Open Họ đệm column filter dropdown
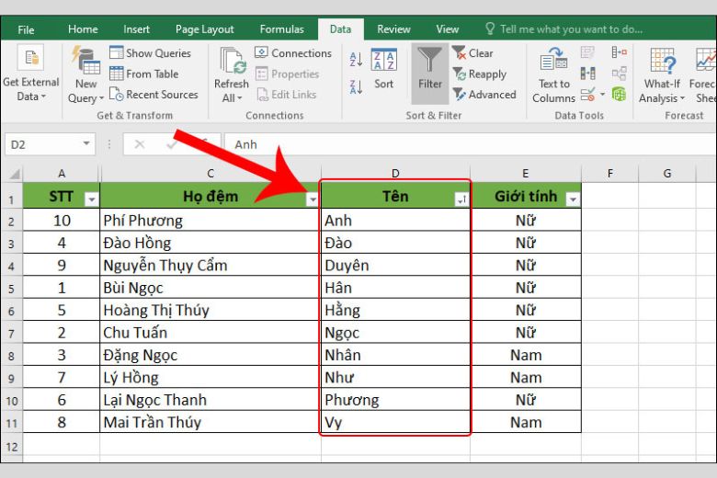This screenshot has width=717, height=478. [x=313, y=199]
